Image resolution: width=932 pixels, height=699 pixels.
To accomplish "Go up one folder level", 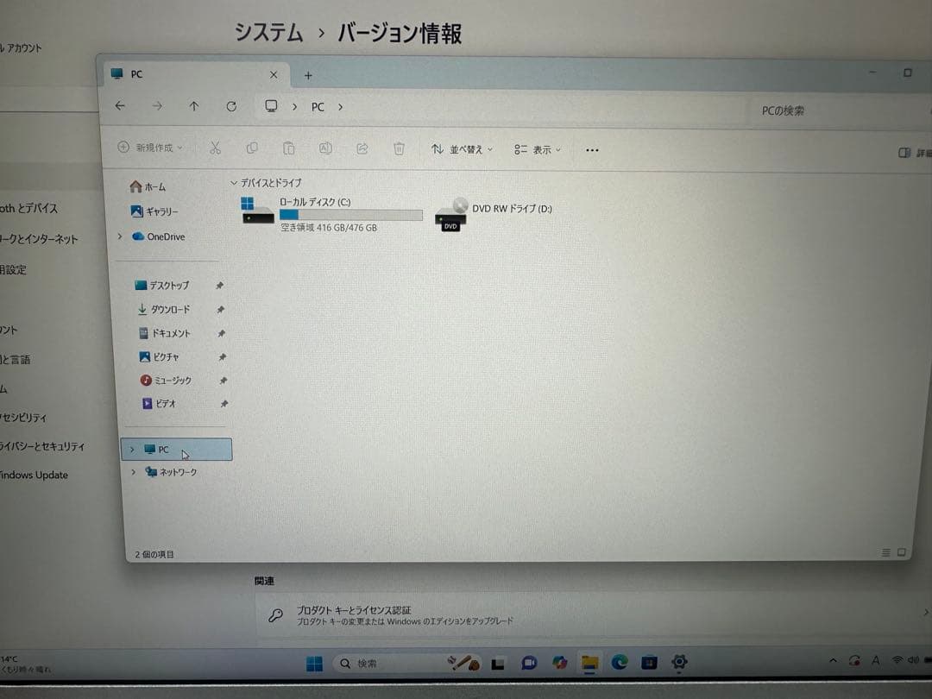I will (194, 106).
